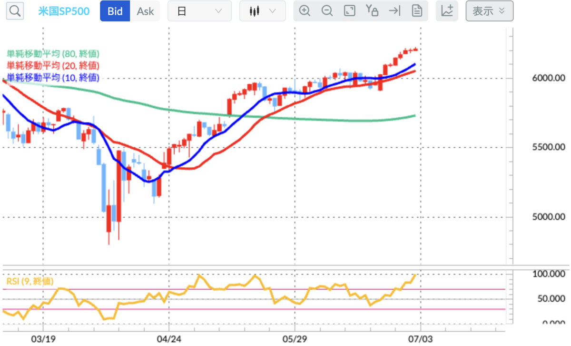Screen dimensions: 571x346
Task: Zoom out of the chart
Action: 327,11
